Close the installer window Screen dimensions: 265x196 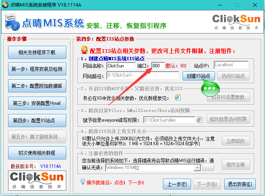pos(255,5)
